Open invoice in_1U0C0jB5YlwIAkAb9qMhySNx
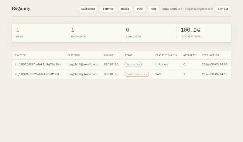243x142 pixels. click(x=38, y=64)
